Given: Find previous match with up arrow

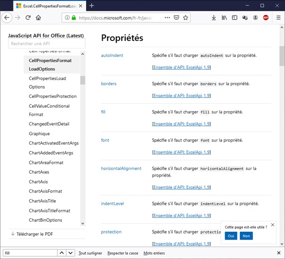Looking at the screenshot, I should tap(62, 253).
